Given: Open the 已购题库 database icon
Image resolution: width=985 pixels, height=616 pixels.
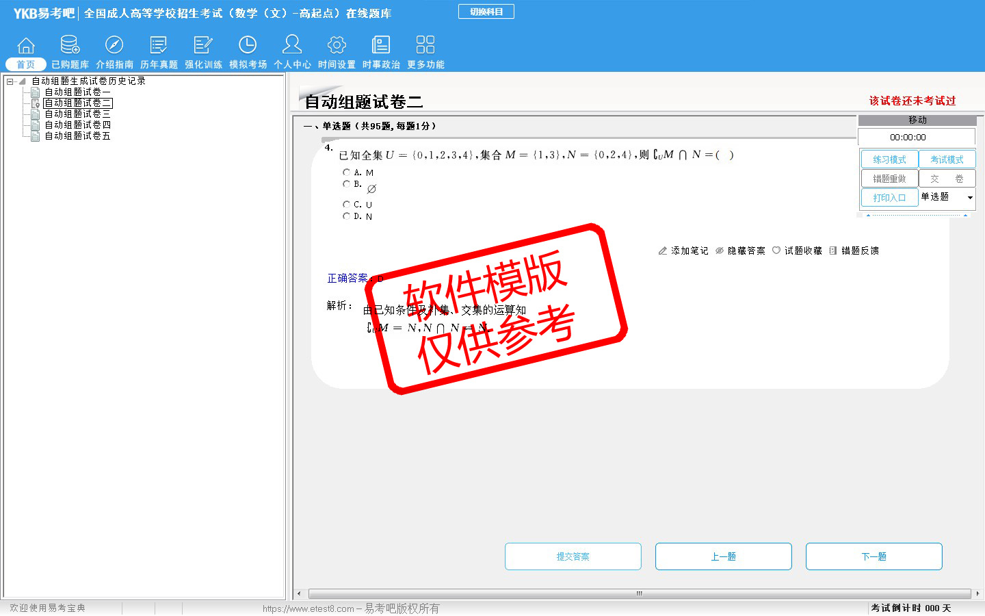Looking at the screenshot, I should tap(70, 45).
